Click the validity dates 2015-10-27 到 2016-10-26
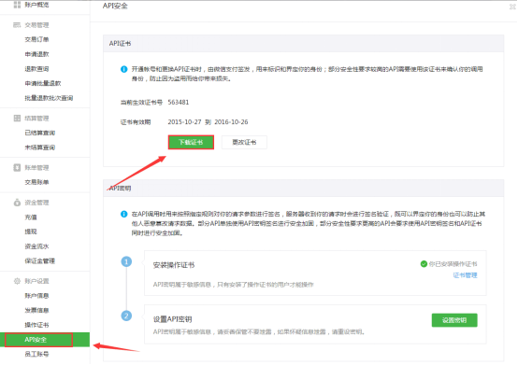This screenshot has height=365, width=518. (x=208, y=122)
